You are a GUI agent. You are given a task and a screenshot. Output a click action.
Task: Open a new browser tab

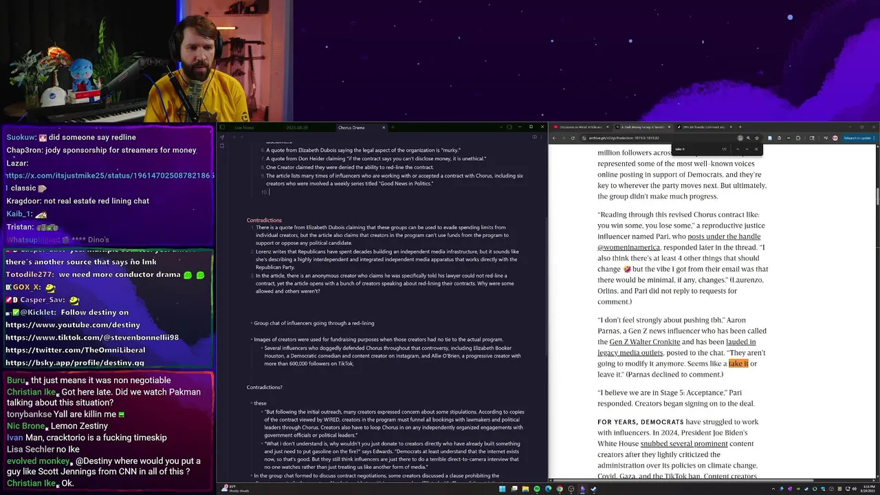coord(740,127)
